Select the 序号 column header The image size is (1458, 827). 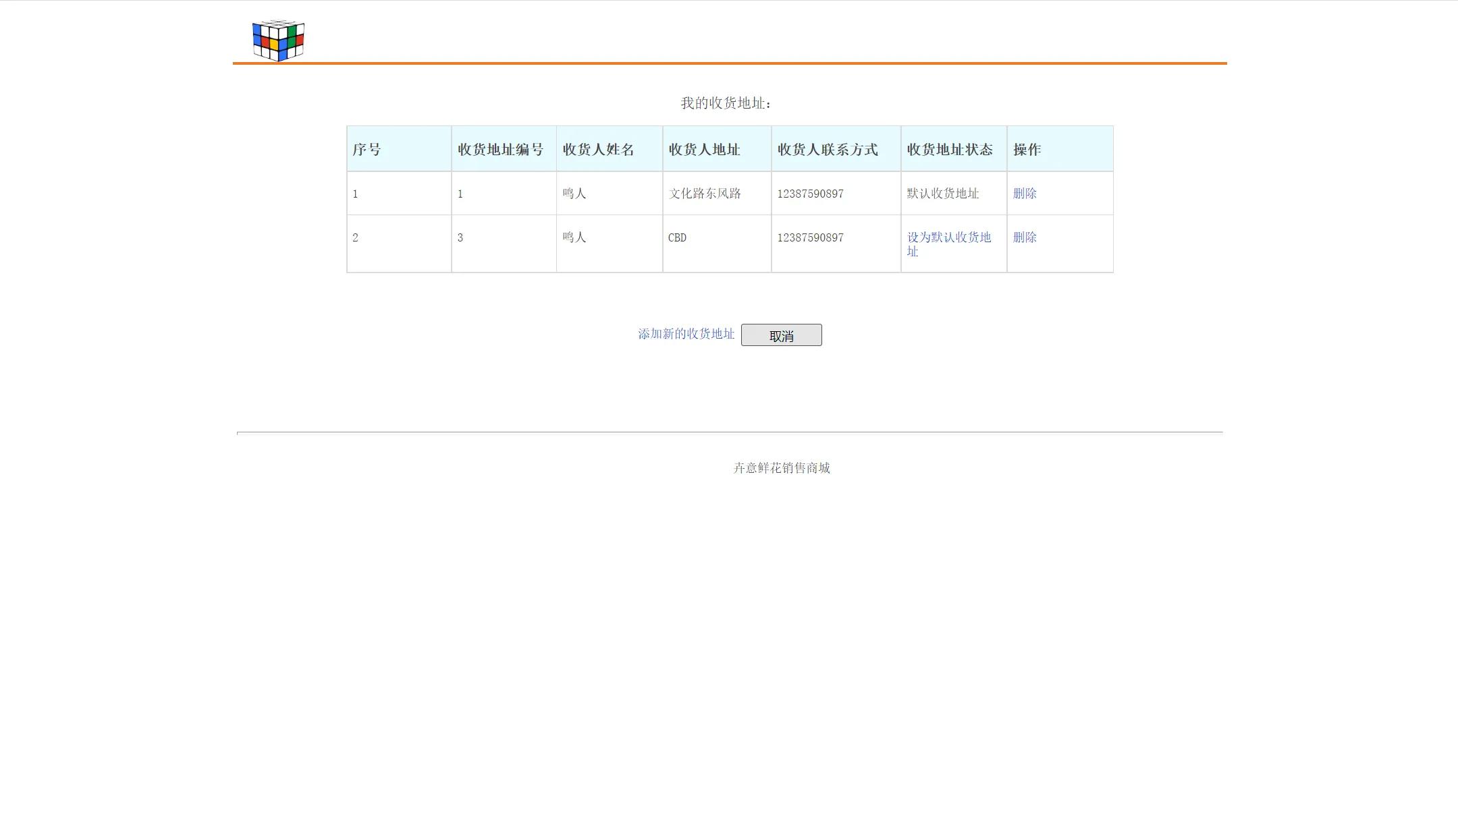pos(399,149)
